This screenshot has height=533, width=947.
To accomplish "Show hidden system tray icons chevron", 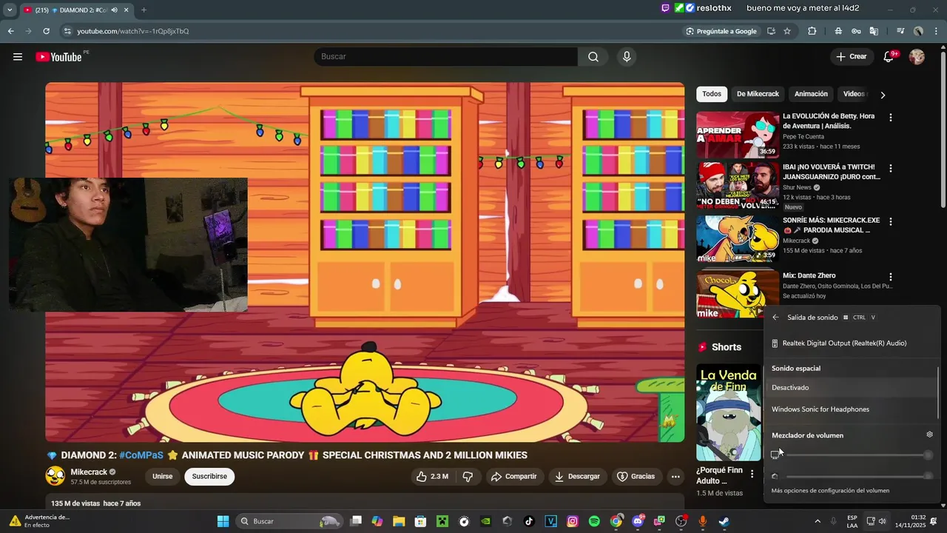I will [x=818, y=521].
